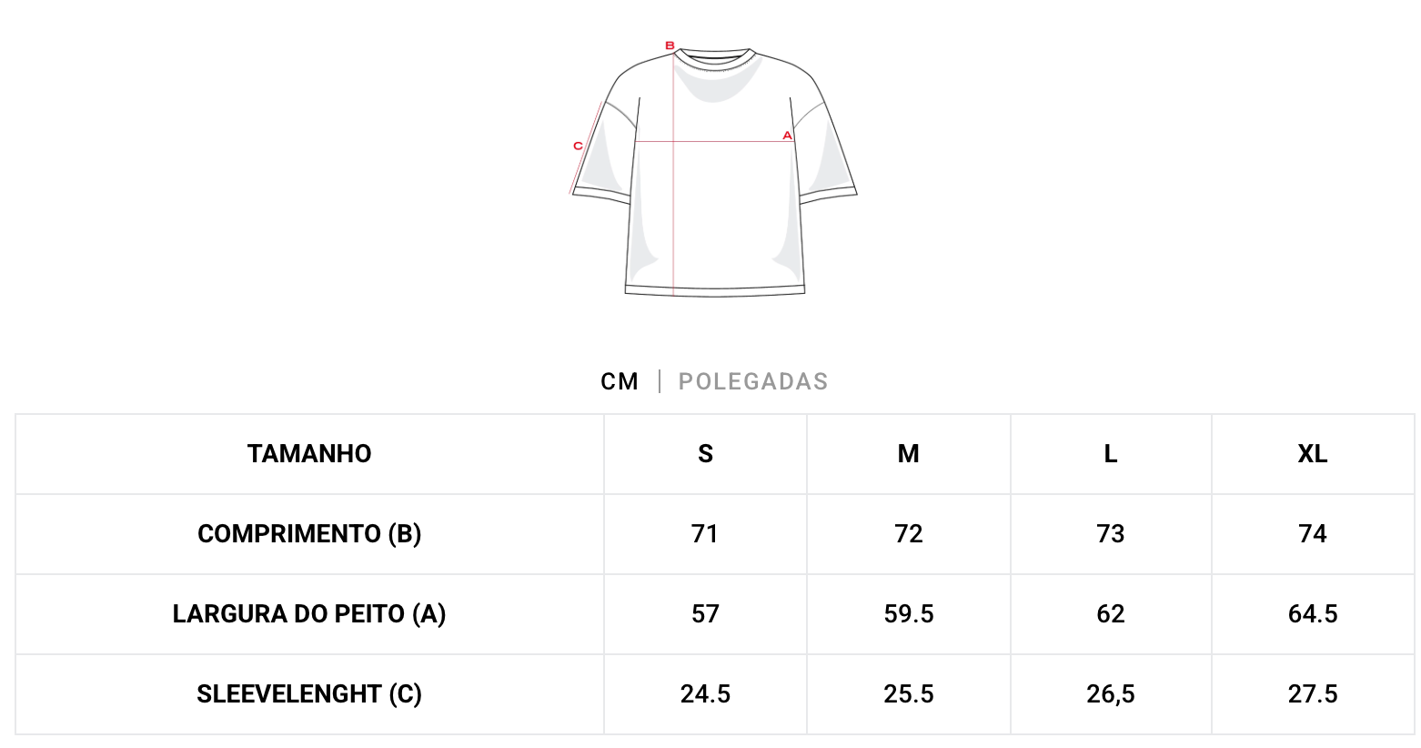Select the M size column header
Screen dimensions: 1421x748
click(x=908, y=454)
